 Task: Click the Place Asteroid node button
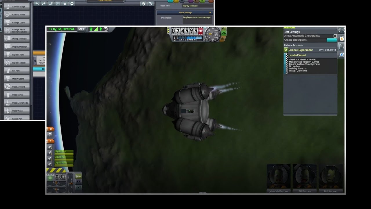[17, 87]
